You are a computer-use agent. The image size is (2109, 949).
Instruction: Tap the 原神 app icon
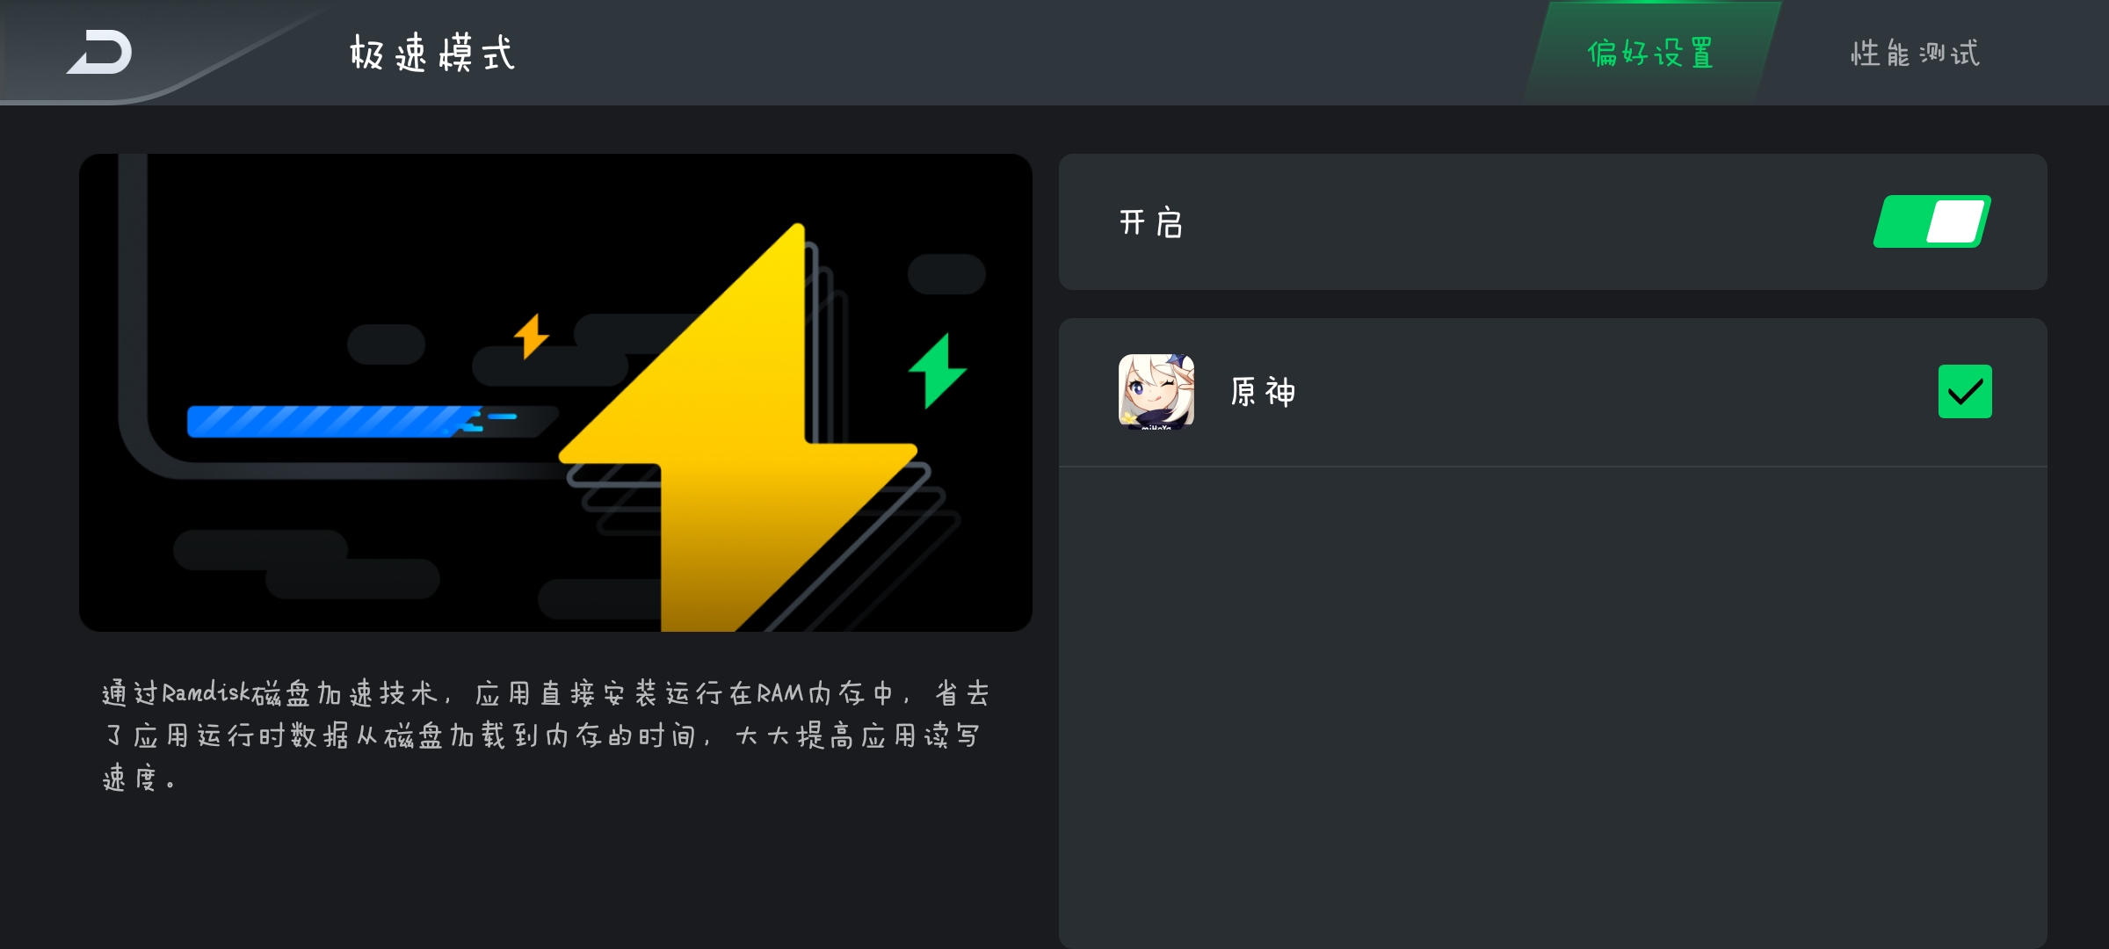point(1156,391)
